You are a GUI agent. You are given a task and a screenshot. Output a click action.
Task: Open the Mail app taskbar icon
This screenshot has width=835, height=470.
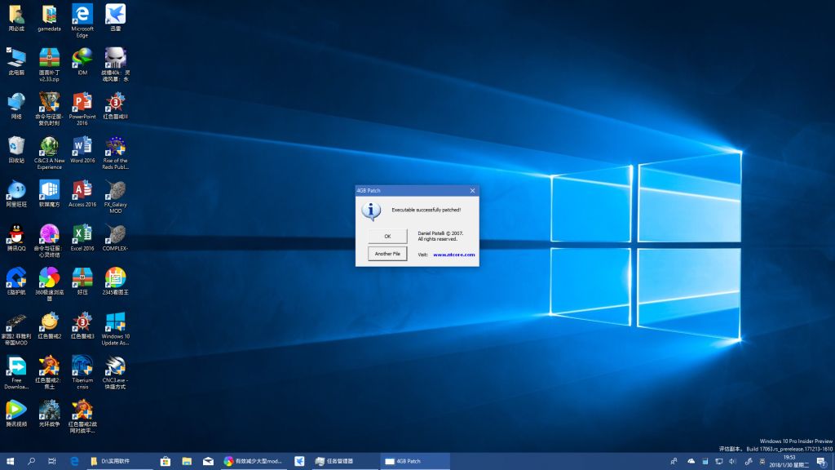[x=208, y=462]
